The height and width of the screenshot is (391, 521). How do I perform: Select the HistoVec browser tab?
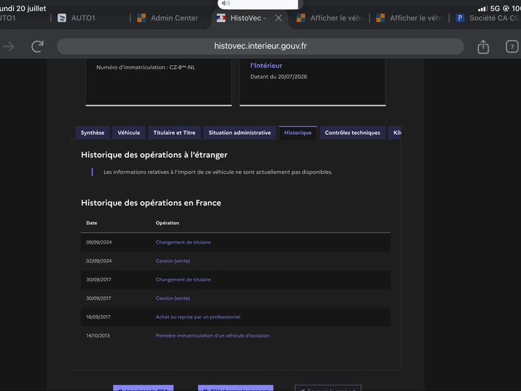pos(247,18)
